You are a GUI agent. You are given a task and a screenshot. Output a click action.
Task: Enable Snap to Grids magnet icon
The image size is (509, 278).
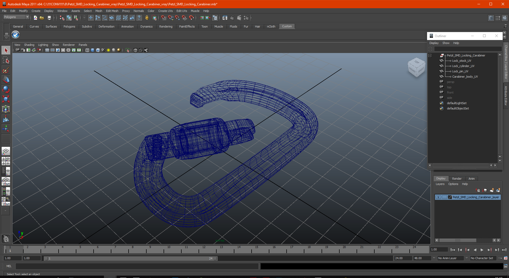click(164, 18)
